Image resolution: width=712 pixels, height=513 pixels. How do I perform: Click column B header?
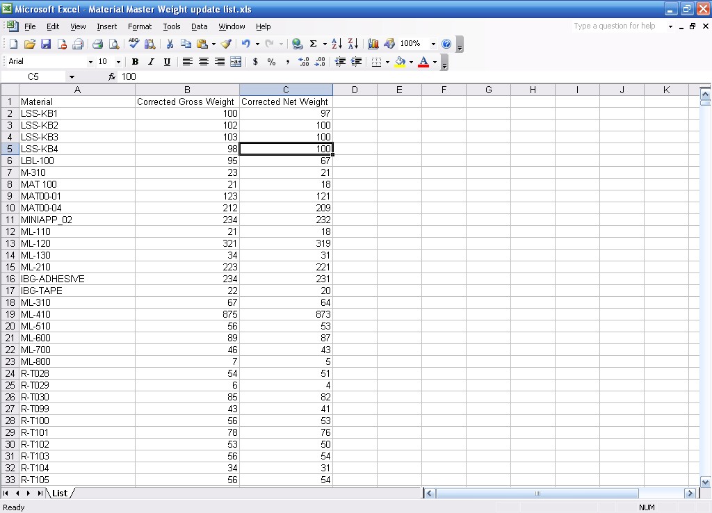click(187, 90)
